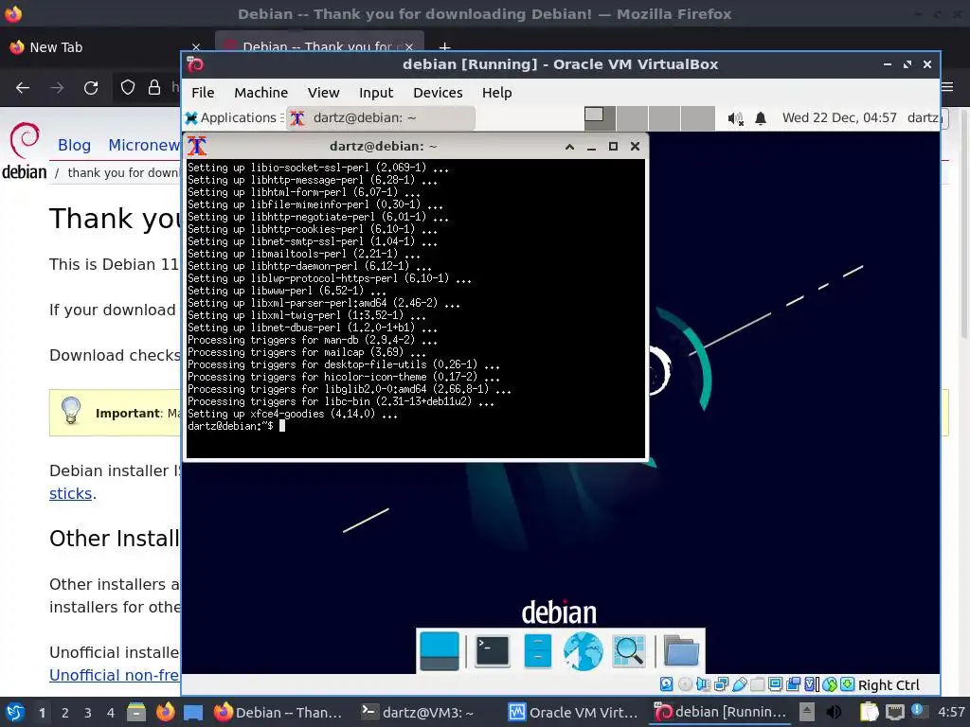970x727 pixels.
Task: Open the dartz user menu in guest panel
Action: click(923, 117)
